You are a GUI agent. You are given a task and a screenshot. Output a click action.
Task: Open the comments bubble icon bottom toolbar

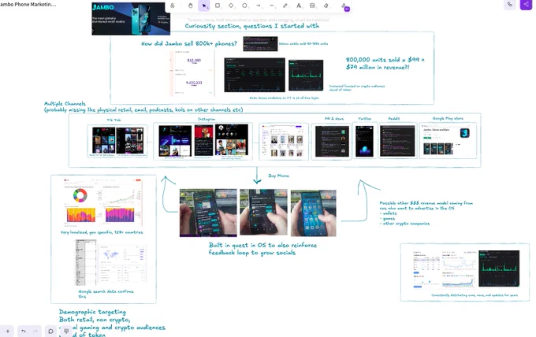coord(66,331)
